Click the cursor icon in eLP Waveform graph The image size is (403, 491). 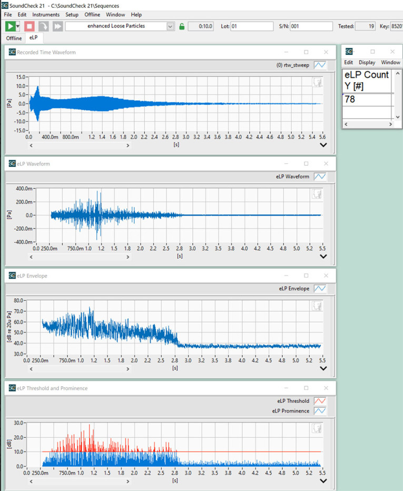317,194
